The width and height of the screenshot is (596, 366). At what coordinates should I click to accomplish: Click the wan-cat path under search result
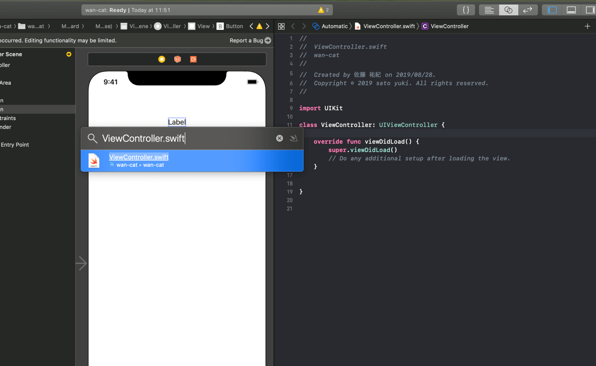coord(137,165)
